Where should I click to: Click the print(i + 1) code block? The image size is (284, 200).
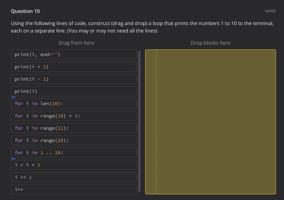(x=73, y=67)
